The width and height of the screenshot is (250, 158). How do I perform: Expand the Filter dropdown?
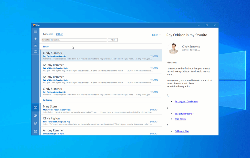point(156,35)
